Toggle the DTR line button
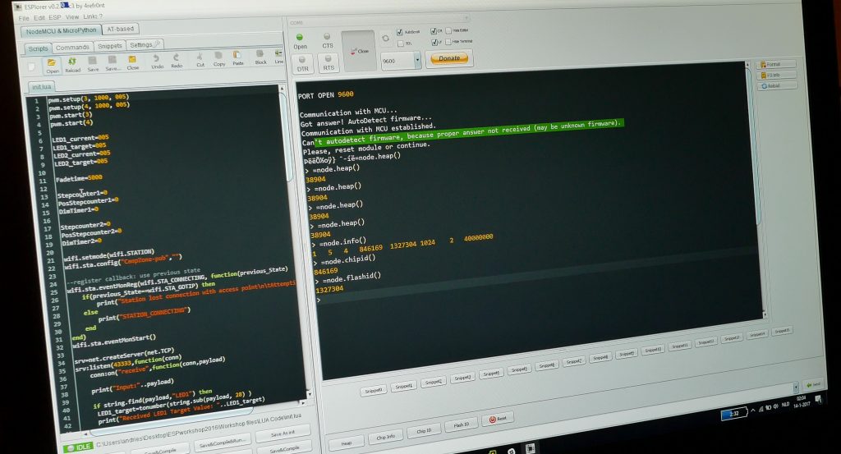The image size is (841, 454). pyautogui.click(x=303, y=63)
